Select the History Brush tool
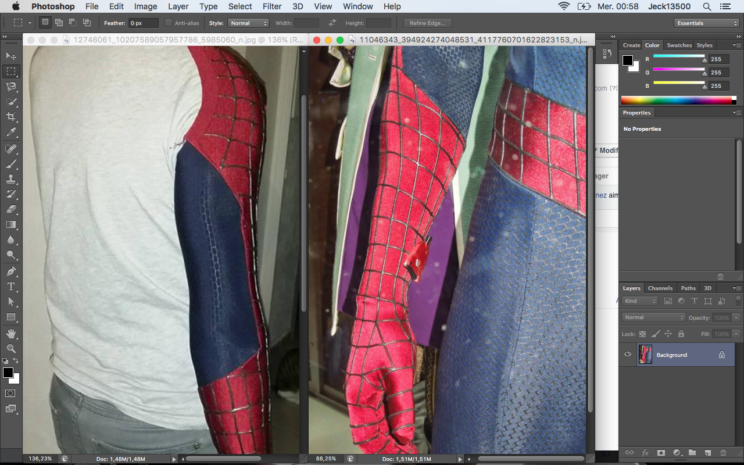This screenshot has width=744, height=465. click(11, 194)
